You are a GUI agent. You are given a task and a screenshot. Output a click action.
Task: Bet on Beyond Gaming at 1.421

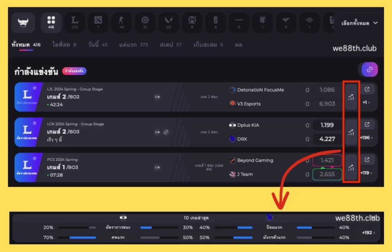click(327, 160)
